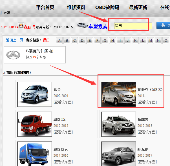The height and width of the screenshot is (166, 170).
Task: Open the 维修资料 nav item
Action: point(76,8)
